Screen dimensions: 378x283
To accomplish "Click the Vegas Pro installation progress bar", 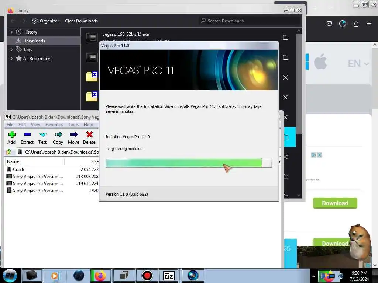I will 189,163.
